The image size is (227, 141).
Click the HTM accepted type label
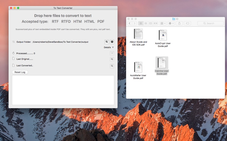point(77,21)
